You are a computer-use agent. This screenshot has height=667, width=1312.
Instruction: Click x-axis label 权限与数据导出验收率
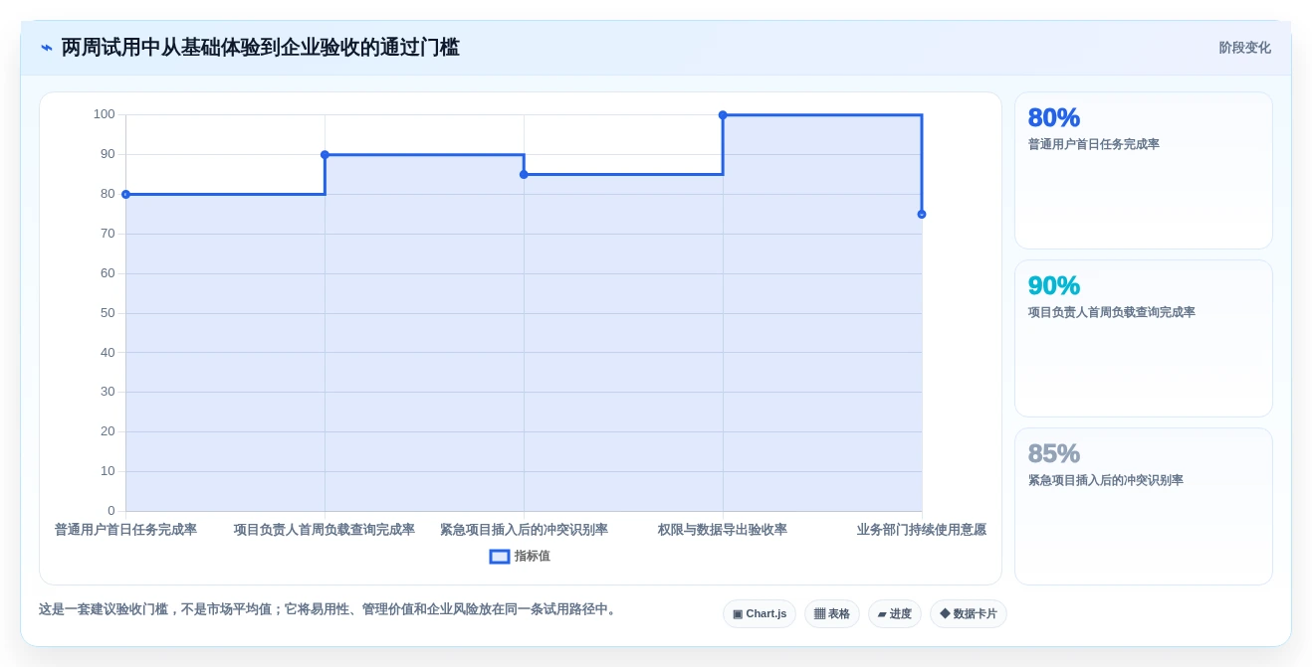tap(723, 530)
